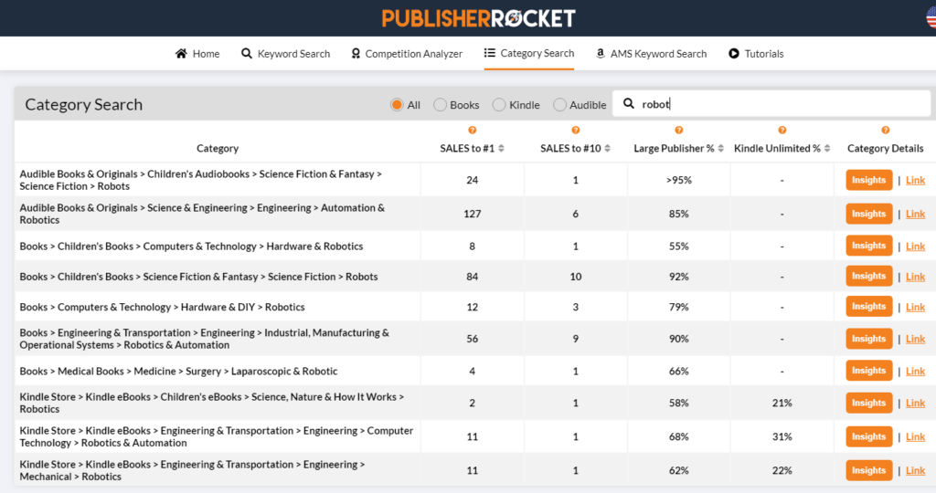Follow Link for Laparoscopic & Robotic surgery
This screenshot has height=493, width=936.
pos(915,372)
